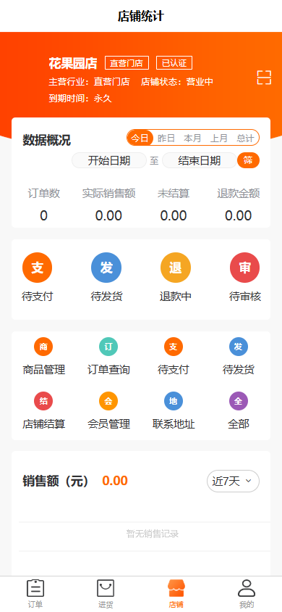Viewport: 282px width, 612px height.
Task: Tap the 数据概况 heading
Action: [x=47, y=140]
